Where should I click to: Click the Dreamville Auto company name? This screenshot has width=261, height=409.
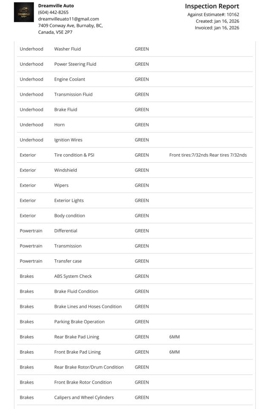tap(56, 6)
